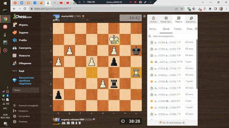The image size is (229, 128).
Task: Click the browser back arrow
Action: click(x=14, y=9)
